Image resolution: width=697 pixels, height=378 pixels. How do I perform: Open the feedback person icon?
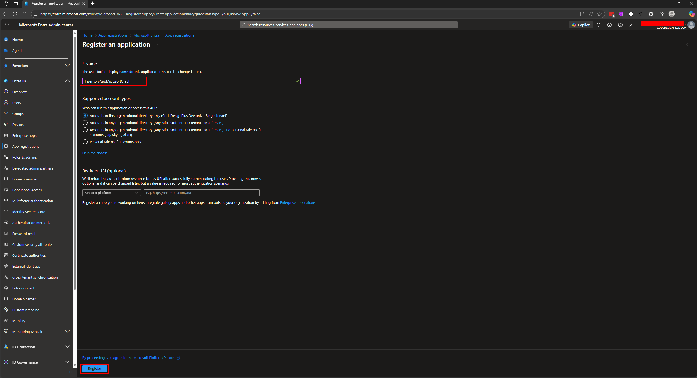pyautogui.click(x=631, y=25)
